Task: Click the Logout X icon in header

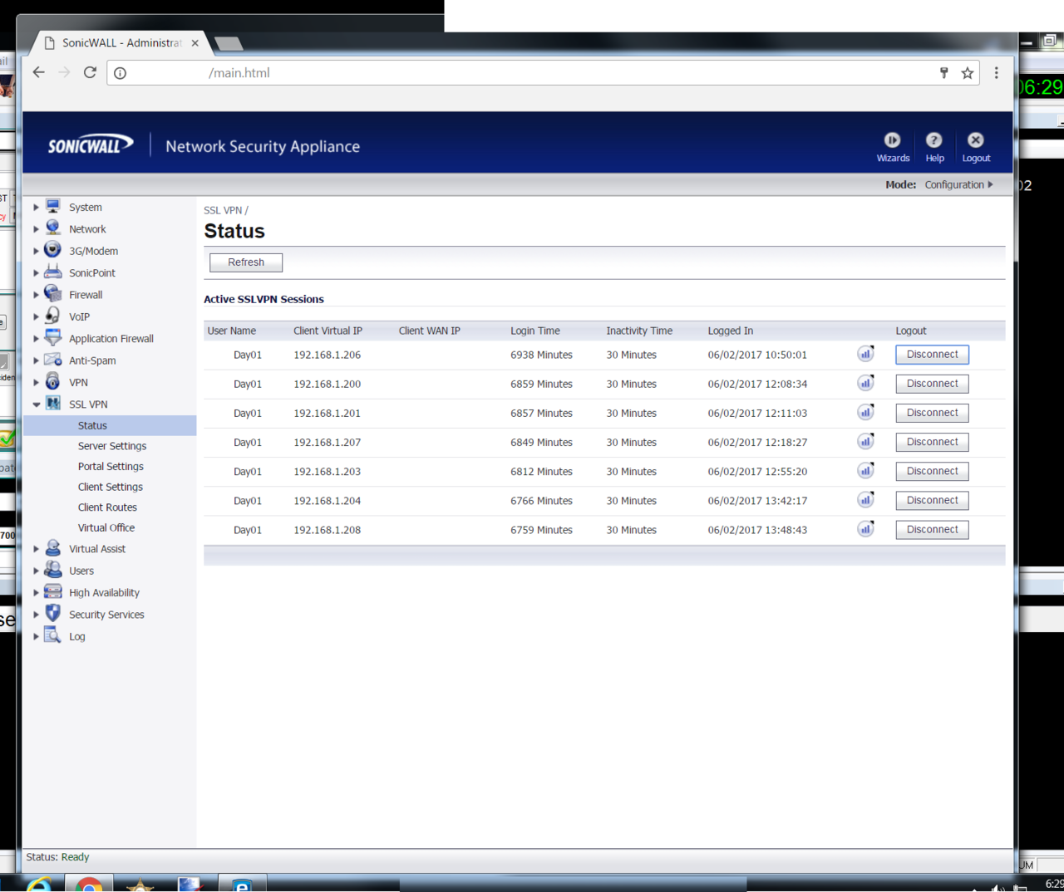Action: click(x=976, y=140)
